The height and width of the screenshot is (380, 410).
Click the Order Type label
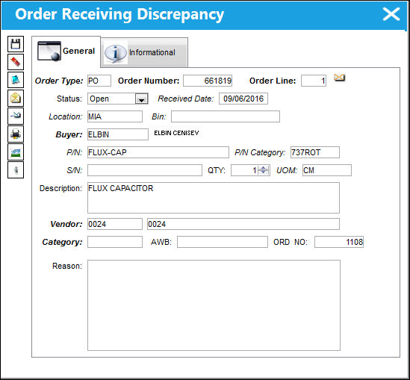pos(59,81)
